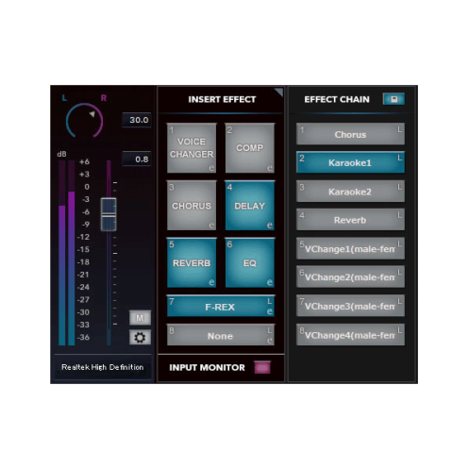Open the Realtek High Definition device selector
Image resolution: width=469 pixels, height=469 pixels.
pos(103,367)
